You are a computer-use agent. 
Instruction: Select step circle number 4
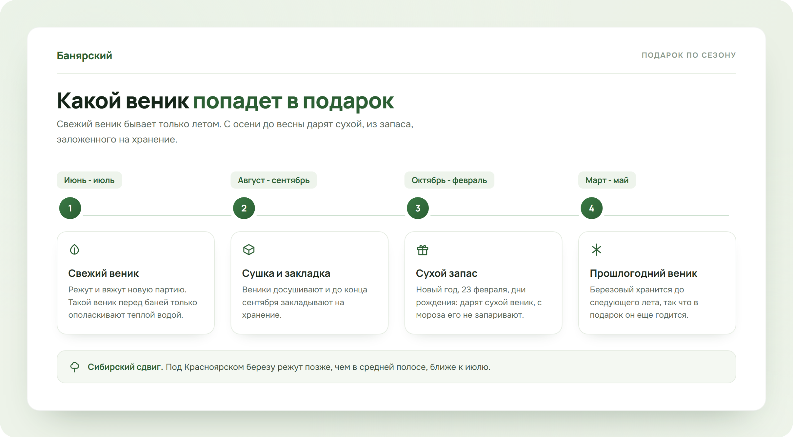tap(591, 208)
